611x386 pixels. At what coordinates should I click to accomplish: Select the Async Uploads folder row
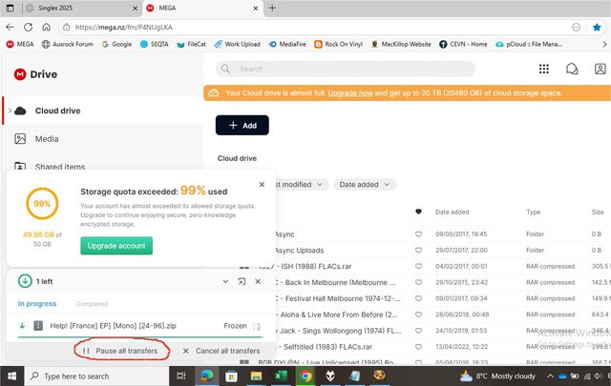(x=442, y=251)
